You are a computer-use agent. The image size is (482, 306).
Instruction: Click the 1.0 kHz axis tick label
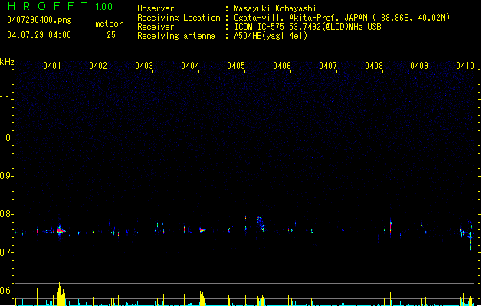(5, 138)
